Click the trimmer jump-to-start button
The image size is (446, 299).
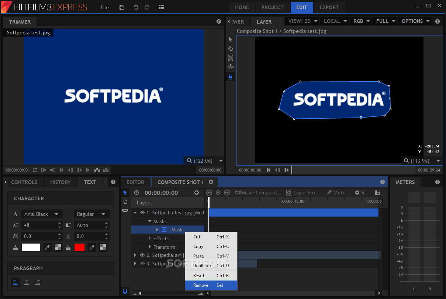(x=62, y=170)
